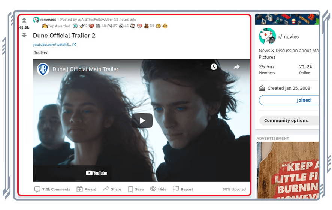Click the 21.2k Online count
The height and width of the screenshot is (210, 332).
click(305, 69)
